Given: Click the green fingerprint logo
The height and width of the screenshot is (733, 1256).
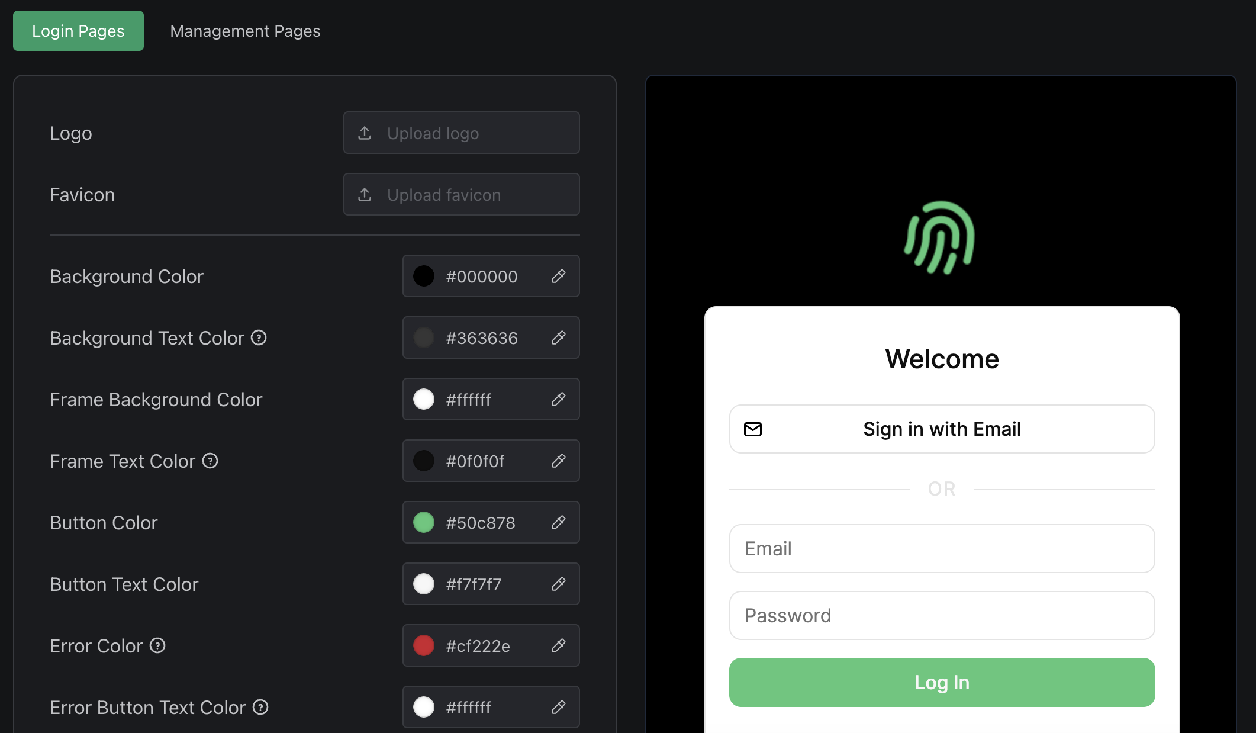Looking at the screenshot, I should tap(939, 237).
